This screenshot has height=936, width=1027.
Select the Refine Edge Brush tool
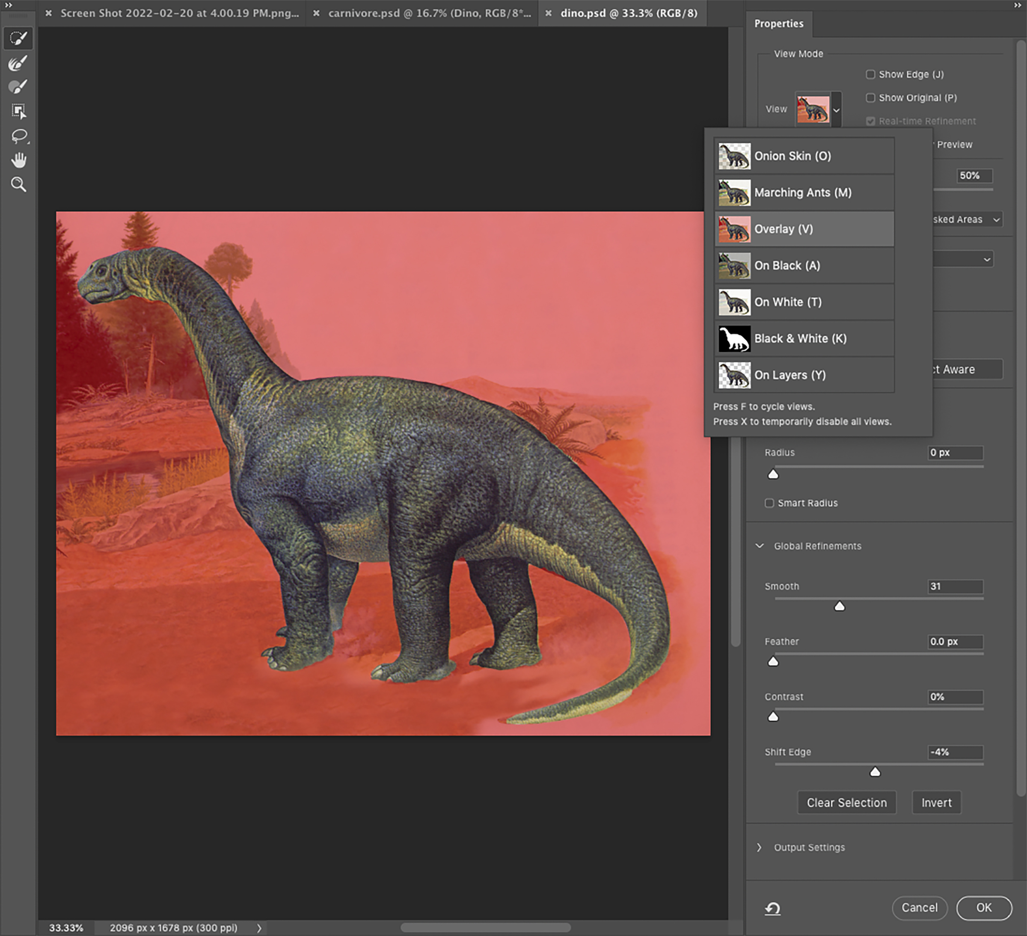pyautogui.click(x=18, y=63)
